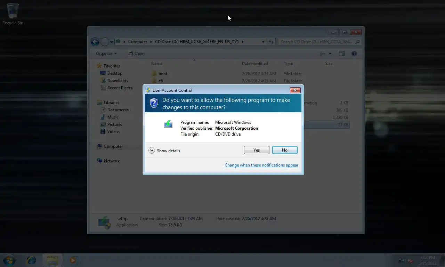Open the Recycle Bin on the desktop
The width and height of the screenshot is (445, 267).
click(x=13, y=14)
